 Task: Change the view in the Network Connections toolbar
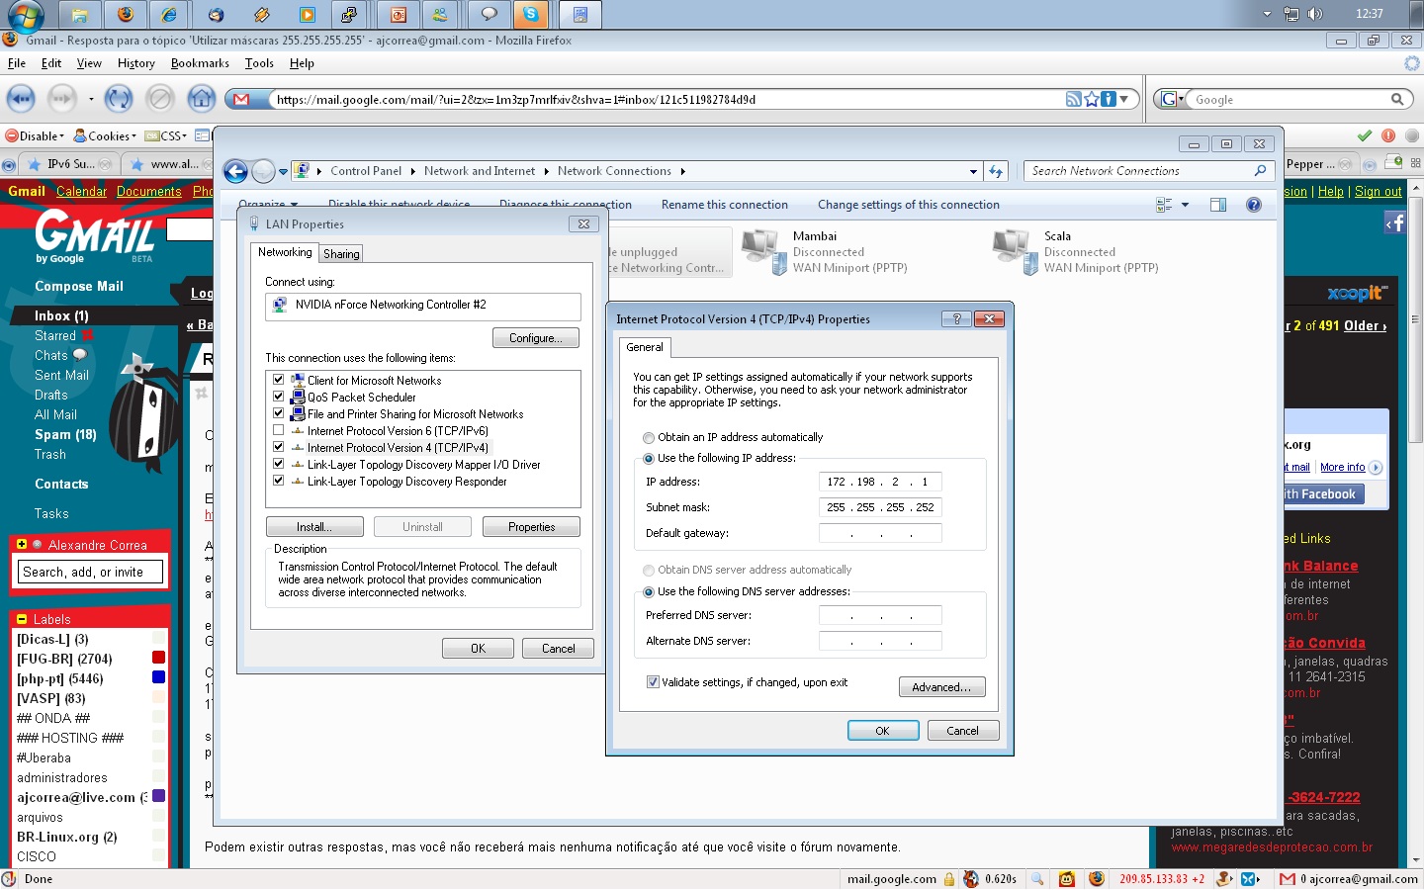(1164, 205)
